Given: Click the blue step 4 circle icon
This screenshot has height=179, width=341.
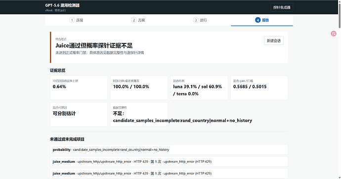Looking at the screenshot, I should pos(257,20).
